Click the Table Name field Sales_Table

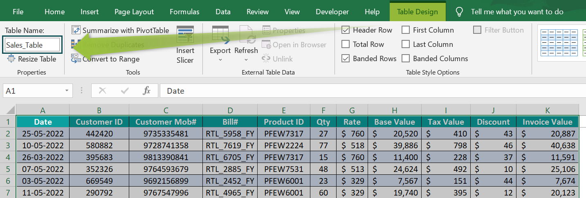[33, 45]
